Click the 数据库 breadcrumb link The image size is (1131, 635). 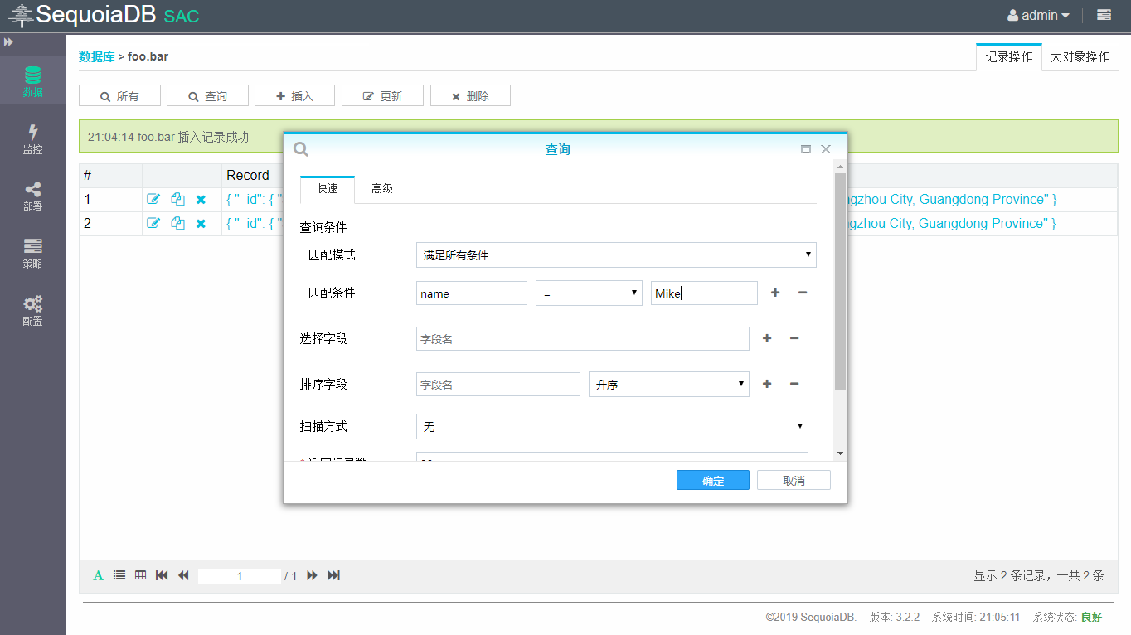click(96, 56)
